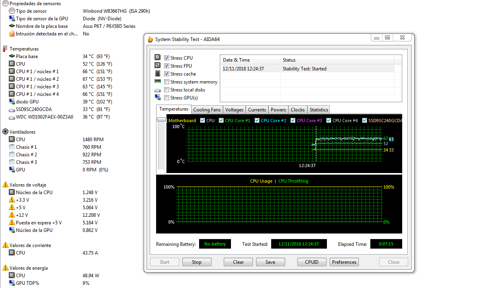This screenshot has width=489, height=288.
Task: Click the Status column header
Action: (337, 60)
